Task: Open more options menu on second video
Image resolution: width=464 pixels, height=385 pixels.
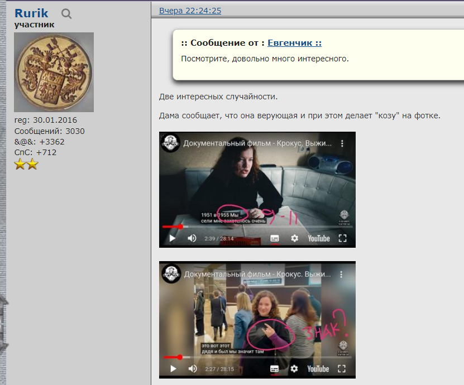Action: [341, 275]
